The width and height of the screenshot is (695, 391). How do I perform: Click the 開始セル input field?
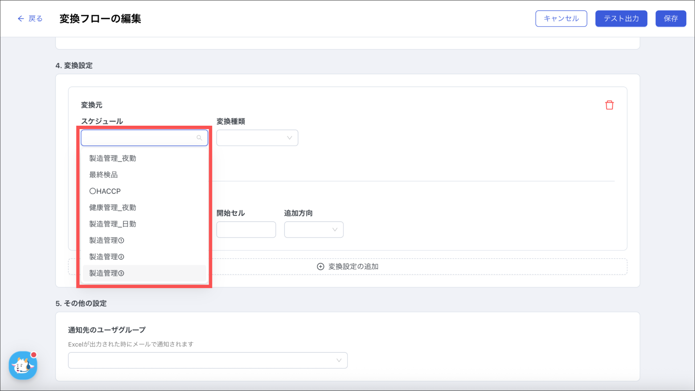pyautogui.click(x=246, y=229)
